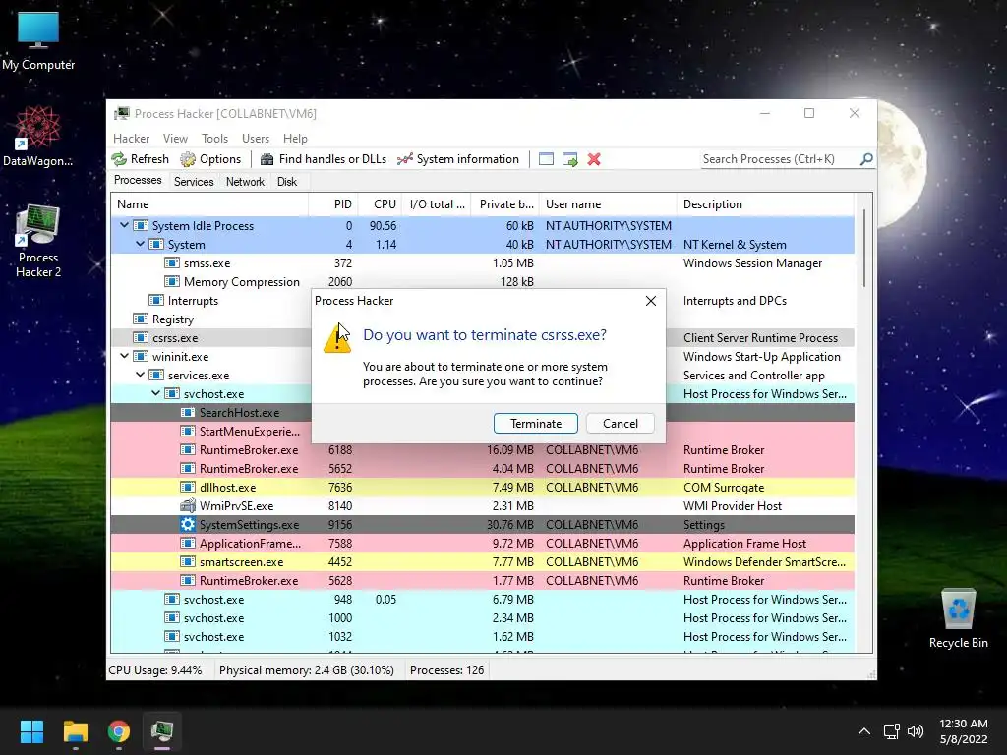
Task: Open the Hacker menu
Action: point(131,138)
